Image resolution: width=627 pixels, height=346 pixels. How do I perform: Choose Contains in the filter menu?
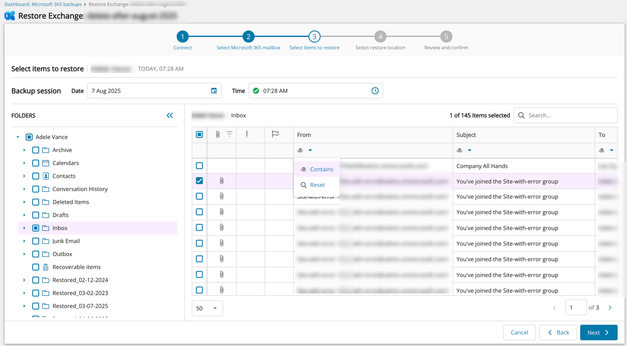pos(321,169)
